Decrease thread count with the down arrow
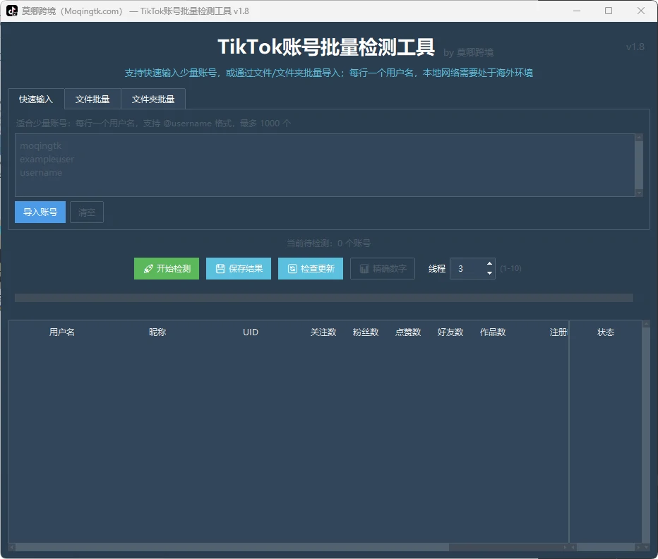The height and width of the screenshot is (559, 658). [489, 273]
